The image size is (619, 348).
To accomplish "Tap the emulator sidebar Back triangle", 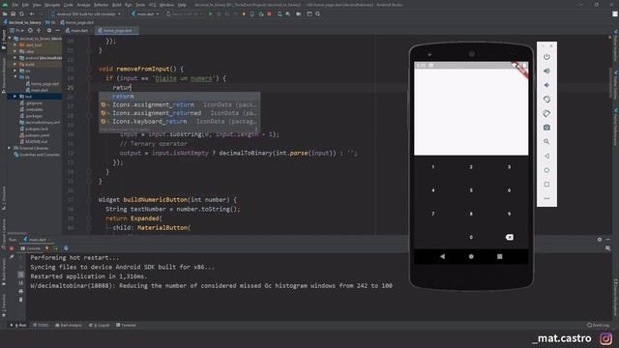I will [546, 156].
